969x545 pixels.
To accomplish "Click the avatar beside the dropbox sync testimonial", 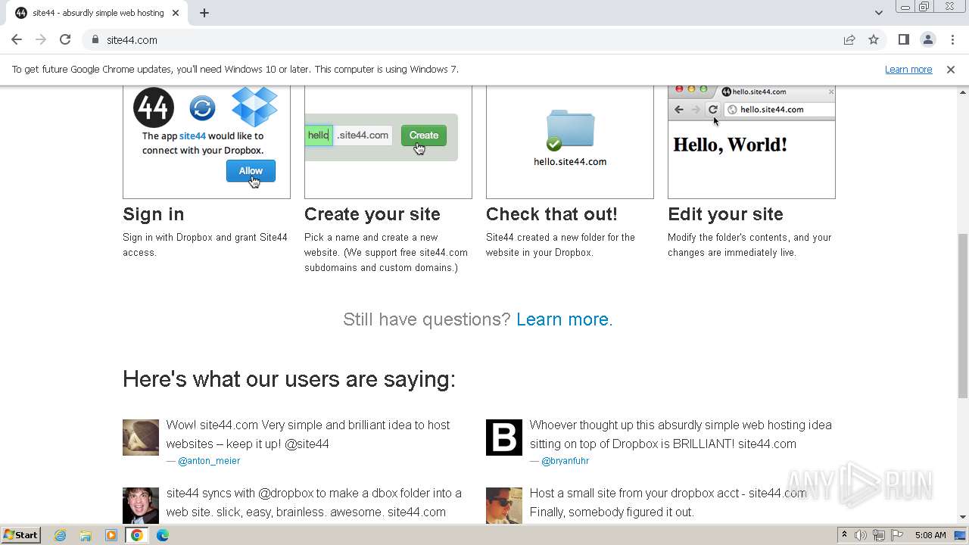I will (141, 505).
